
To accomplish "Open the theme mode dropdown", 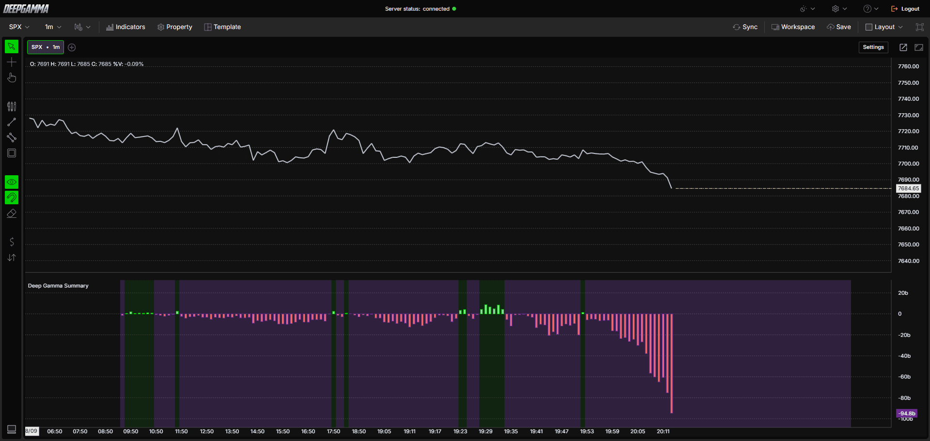I will [807, 9].
